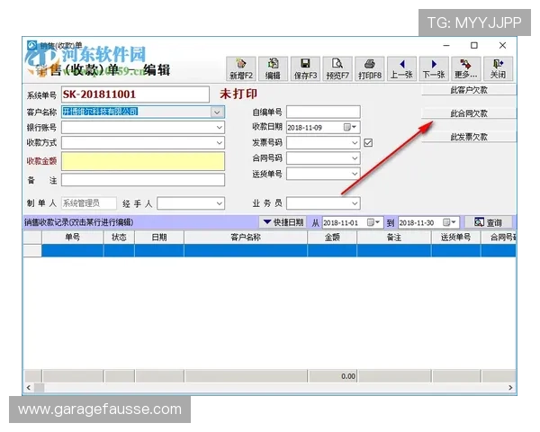Go to previous record 上一张

point(401,69)
